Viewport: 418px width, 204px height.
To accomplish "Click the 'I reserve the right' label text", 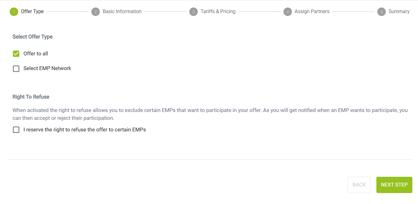I will click(84, 130).
